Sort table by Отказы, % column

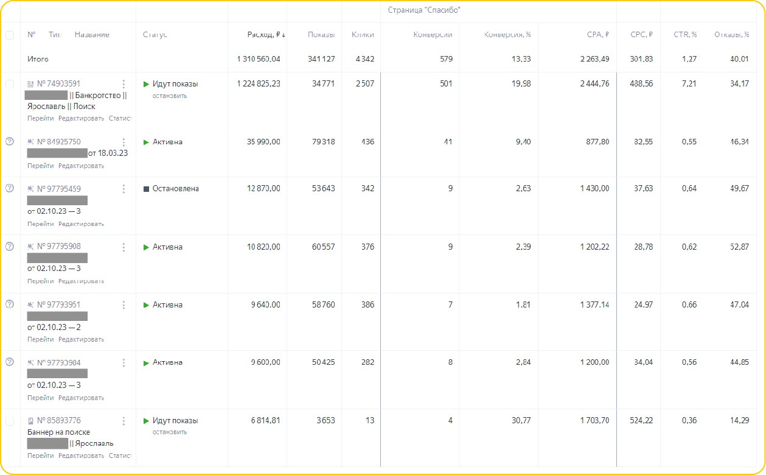click(x=731, y=35)
